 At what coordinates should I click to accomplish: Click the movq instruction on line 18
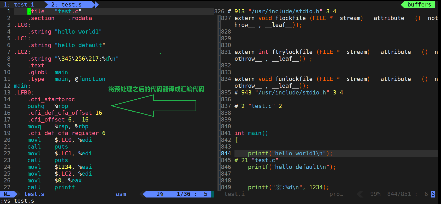[34, 126]
